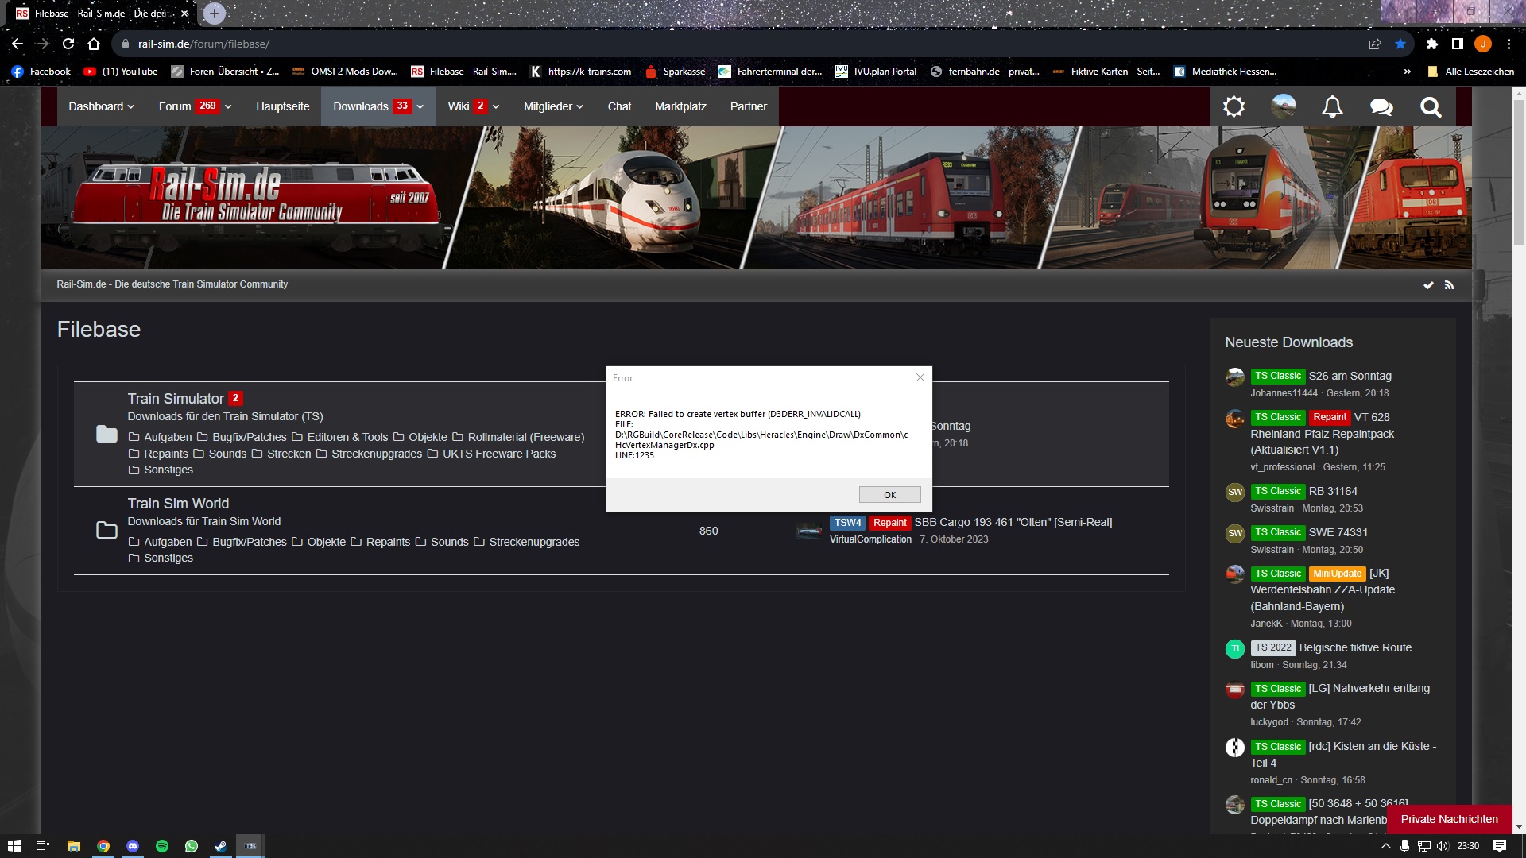Open the Chat menu item
Viewport: 1526px width, 858px height.
tap(619, 106)
